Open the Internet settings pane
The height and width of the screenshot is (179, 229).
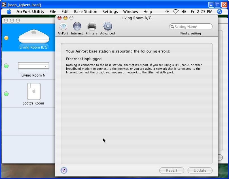[77, 29]
